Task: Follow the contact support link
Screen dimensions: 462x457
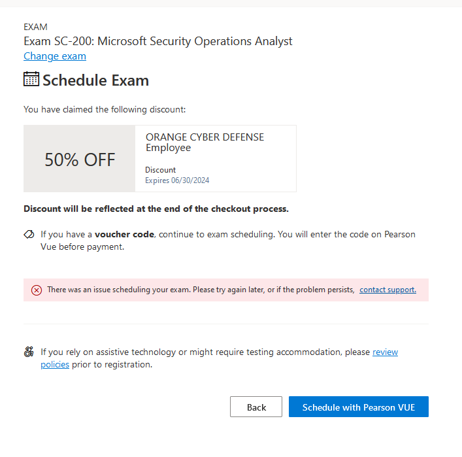Action: click(x=388, y=290)
